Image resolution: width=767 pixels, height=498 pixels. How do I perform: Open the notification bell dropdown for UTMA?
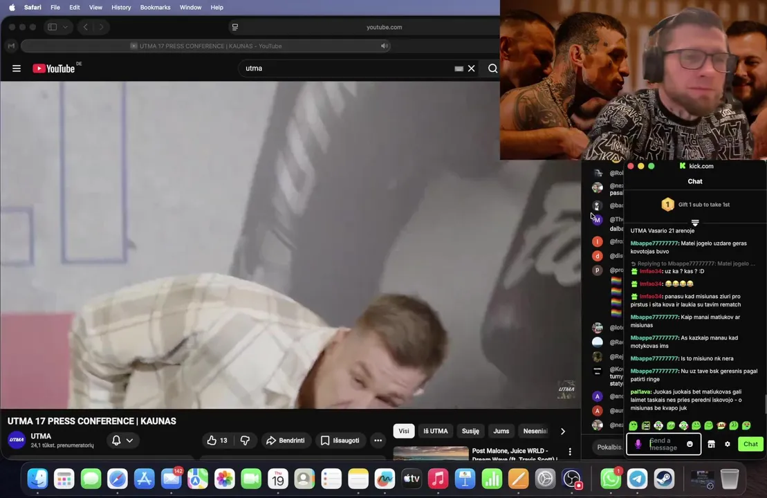coord(122,441)
